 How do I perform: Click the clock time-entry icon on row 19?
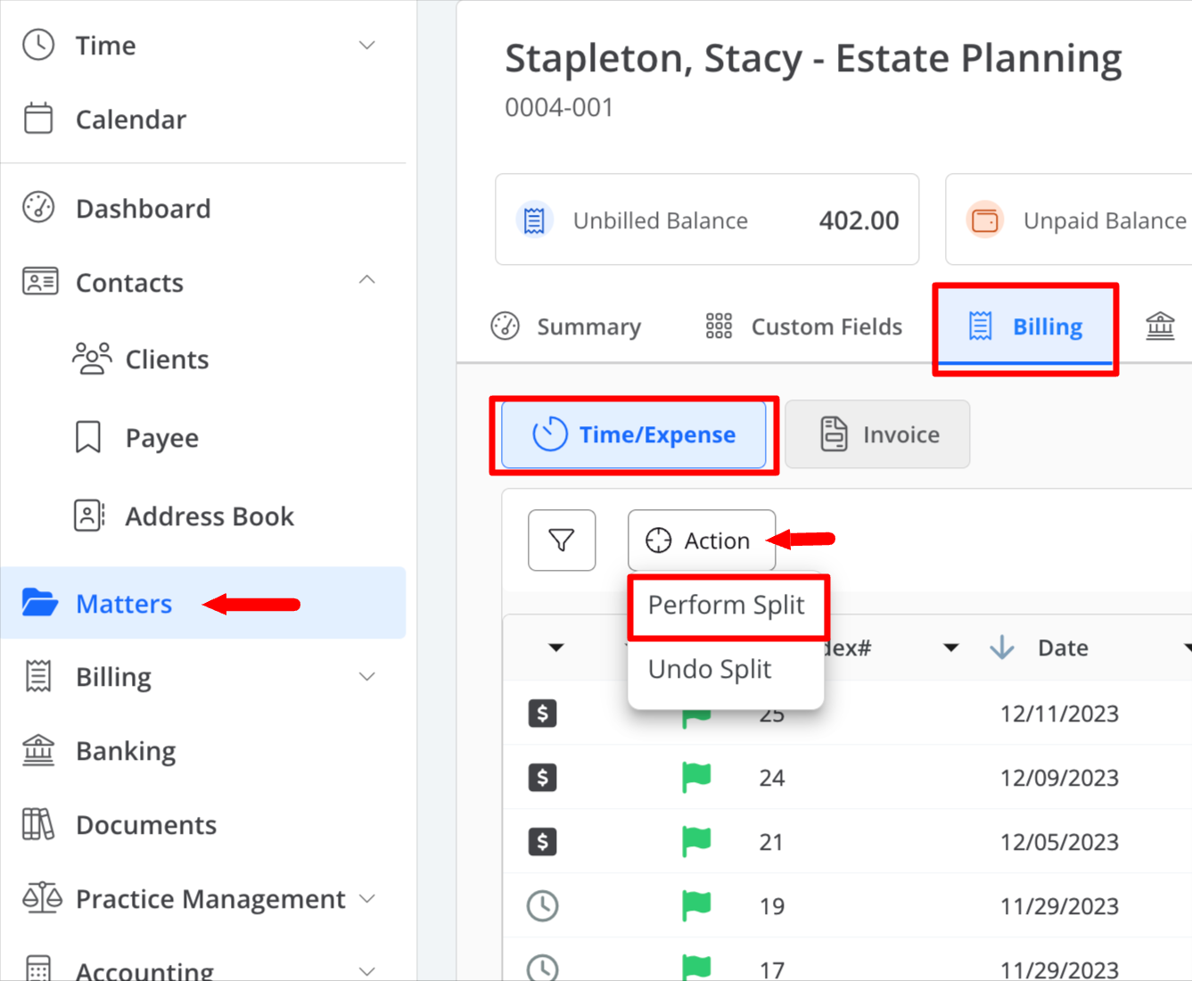[x=542, y=906]
